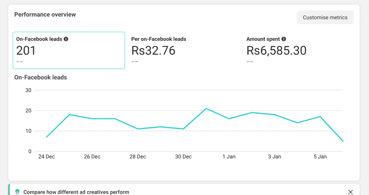Viewport: 369px width, 195px height.
Task: Select the On-Facebook leads metric card
Action: click(x=68, y=50)
